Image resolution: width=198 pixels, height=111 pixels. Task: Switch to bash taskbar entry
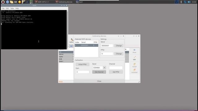click(80, 2)
